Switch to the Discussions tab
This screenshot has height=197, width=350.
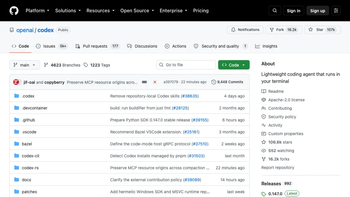142,46
